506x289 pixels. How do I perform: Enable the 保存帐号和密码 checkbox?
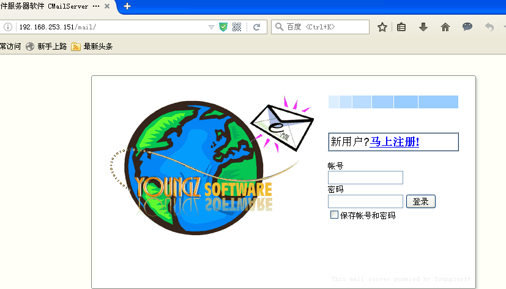[x=334, y=215]
